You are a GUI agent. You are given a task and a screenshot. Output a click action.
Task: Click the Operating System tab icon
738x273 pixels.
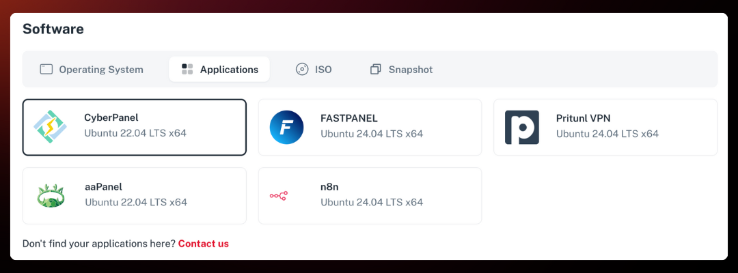(46, 70)
